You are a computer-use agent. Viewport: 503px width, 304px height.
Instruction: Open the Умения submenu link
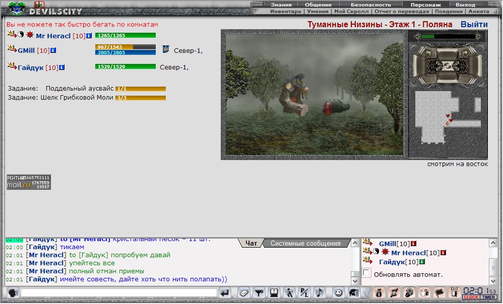click(318, 11)
